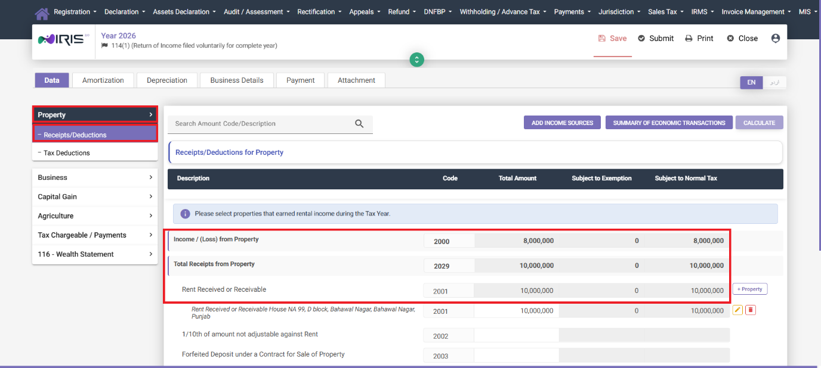This screenshot has width=821, height=368.
Task: Edit the House NA 99 rent entry
Action: click(x=737, y=310)
